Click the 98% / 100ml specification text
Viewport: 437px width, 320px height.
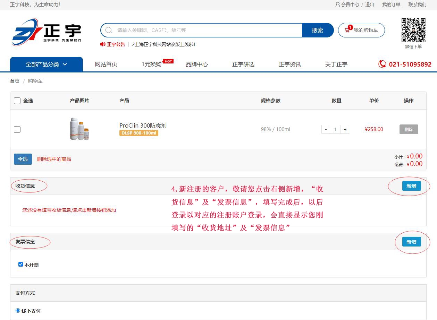tap(276, 129)
